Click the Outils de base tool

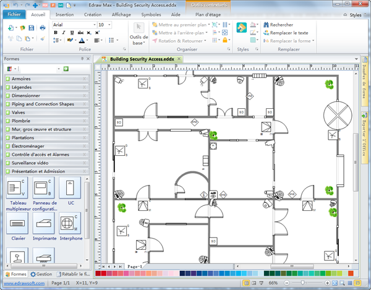point(138,32)
